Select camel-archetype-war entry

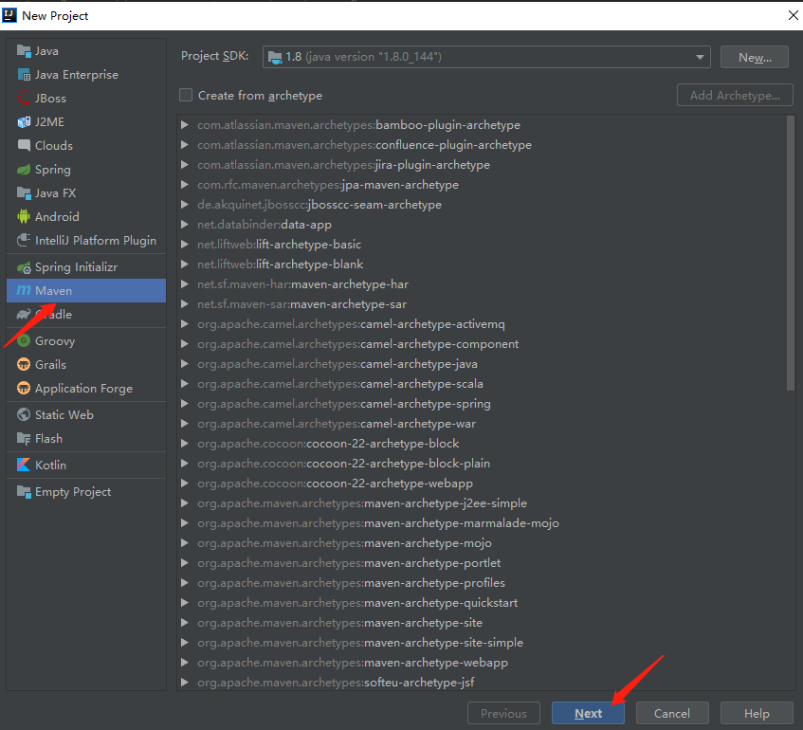[x=337, y=424]
